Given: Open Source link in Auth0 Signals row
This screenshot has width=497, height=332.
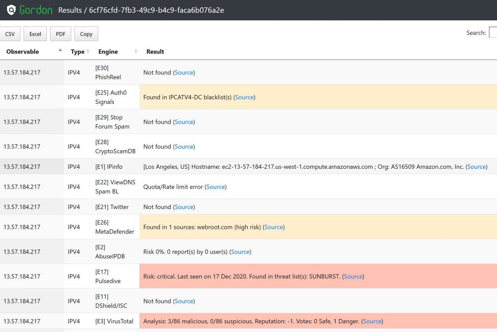Looking at the screenshot, I should point(244,97).
